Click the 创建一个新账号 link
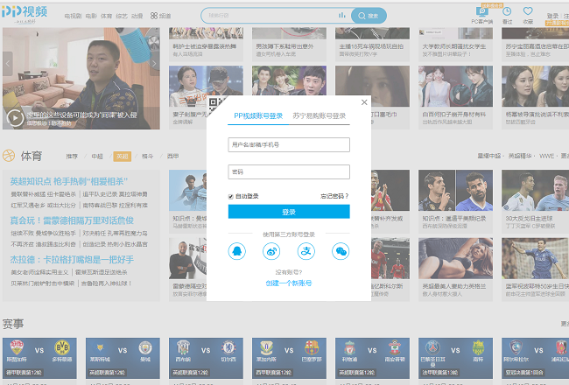Screen dimensions: 569x385 pyautogui.click(x=289, y=283)
